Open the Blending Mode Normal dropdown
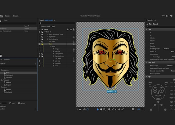This screenshot has height=125, width=175. [x=169, y=49]
